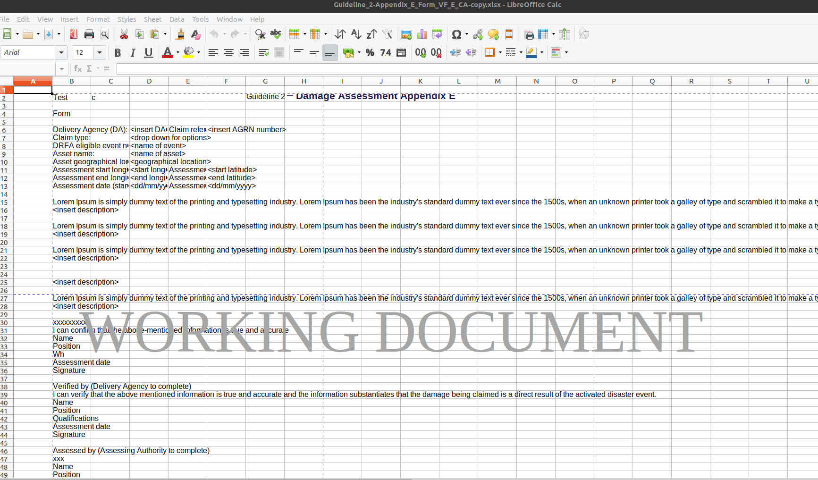Toggle Print Preview icon
818x480 pixels.
coord(105,34)
